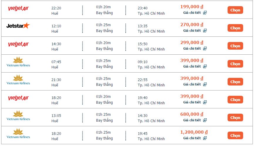Open price detail popup icon for 07:45 flight
Viewport: 254px width, 146px height.
click(205, 67)
